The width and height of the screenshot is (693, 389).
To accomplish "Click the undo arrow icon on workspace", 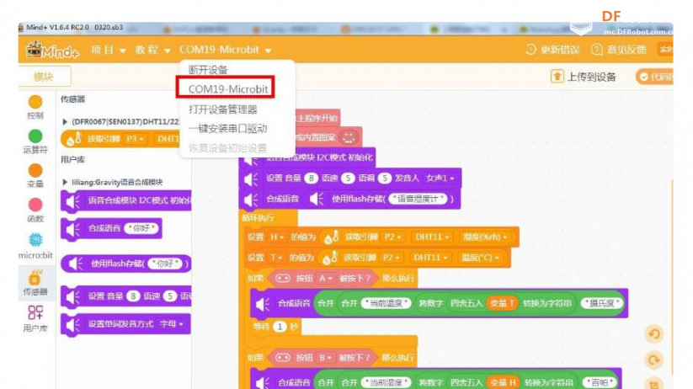I will [654, 333].
